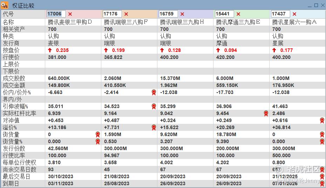
Task: Click the 权证比较 window app icon
Action: [x=5, y=5]
